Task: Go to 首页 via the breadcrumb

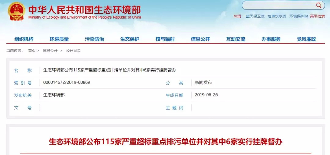Action: (x=32, y=51)
